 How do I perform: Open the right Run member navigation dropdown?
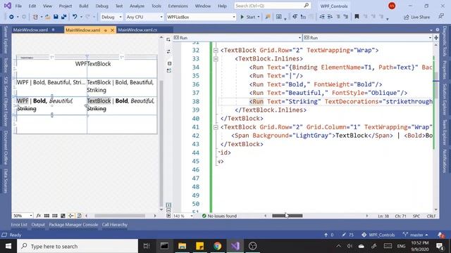(x=367, y=38)
